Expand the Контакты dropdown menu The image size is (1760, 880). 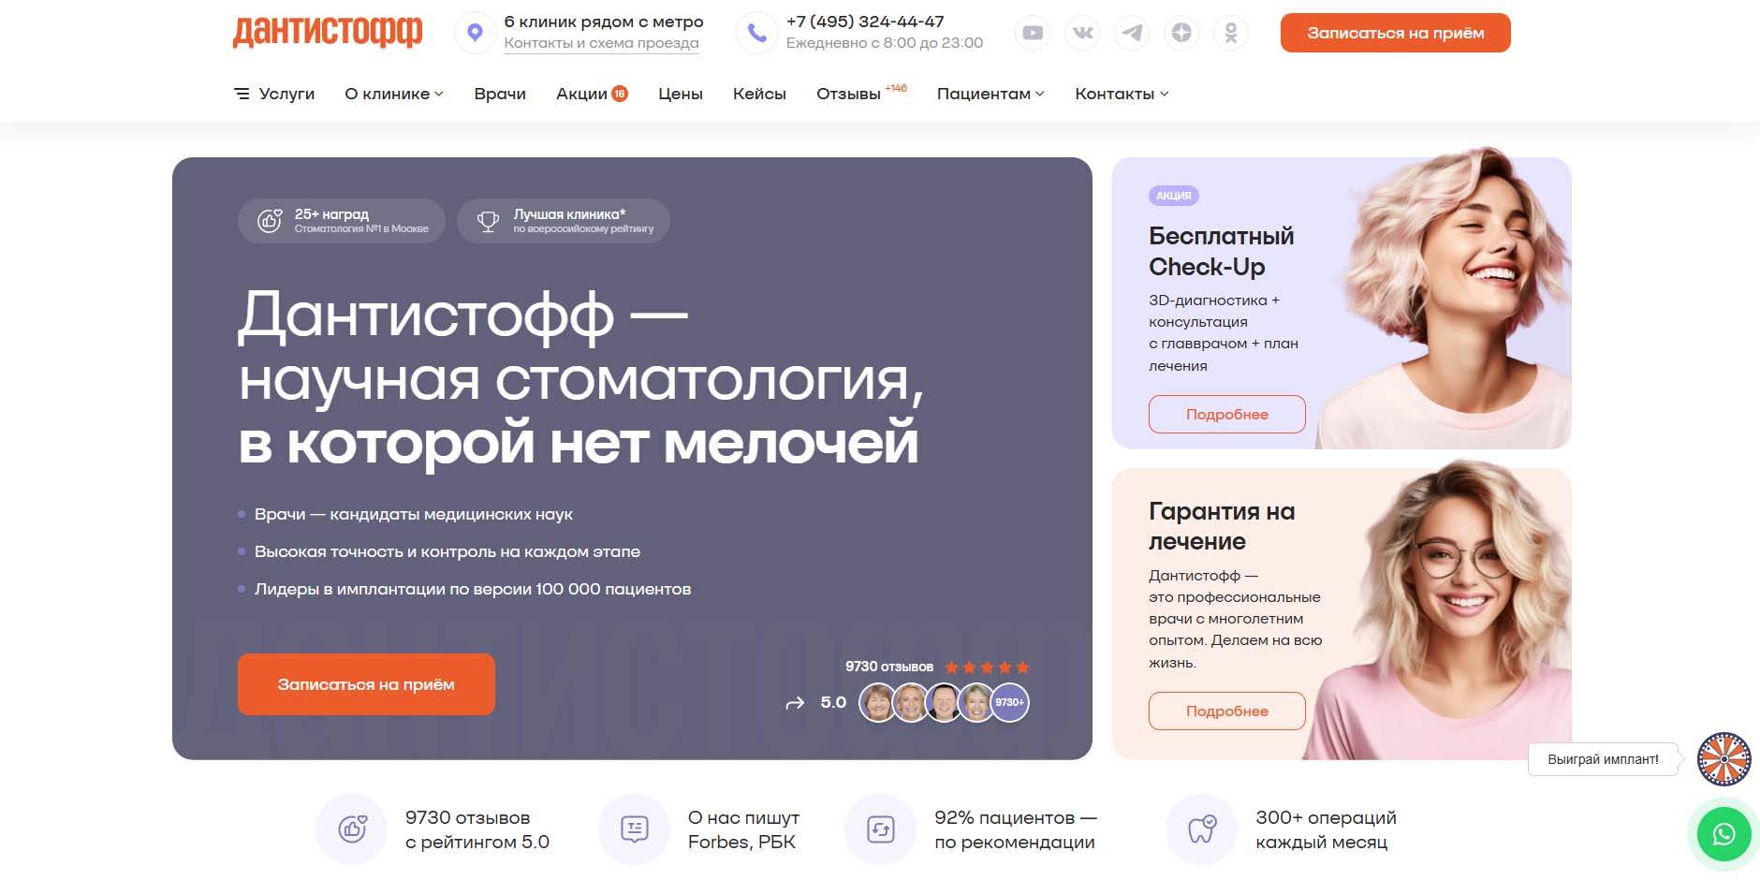click(x=1122, y=94)
